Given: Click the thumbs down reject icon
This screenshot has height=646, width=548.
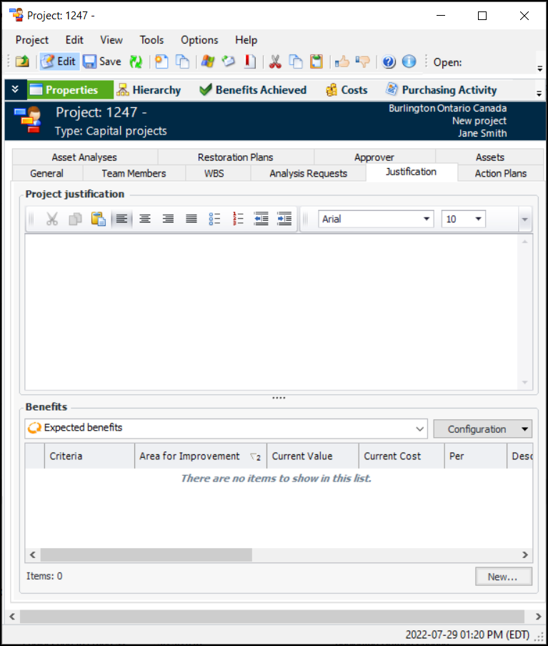Looking at the screenshot, I should (363, 62).
